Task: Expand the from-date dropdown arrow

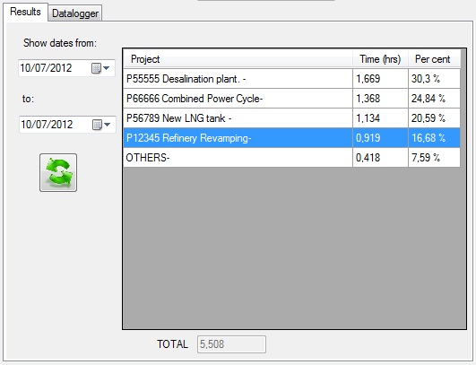Action: (x=107, y=68)
